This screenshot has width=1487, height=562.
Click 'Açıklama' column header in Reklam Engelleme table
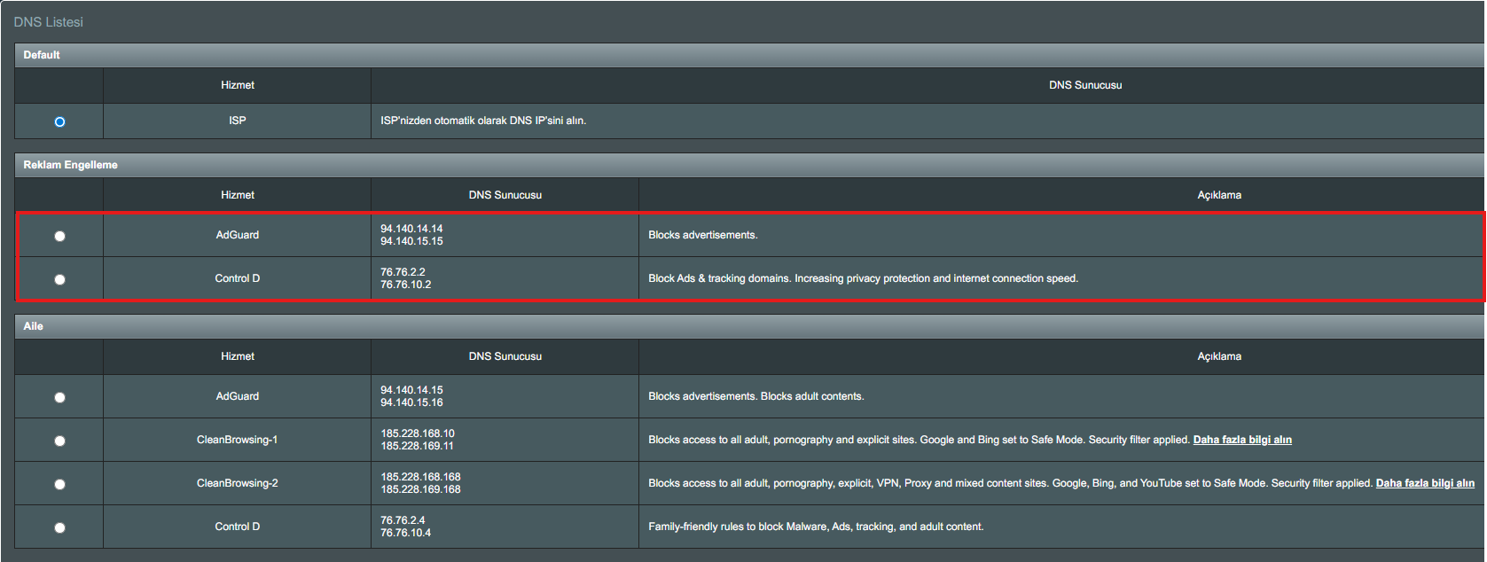[1219, 195]
